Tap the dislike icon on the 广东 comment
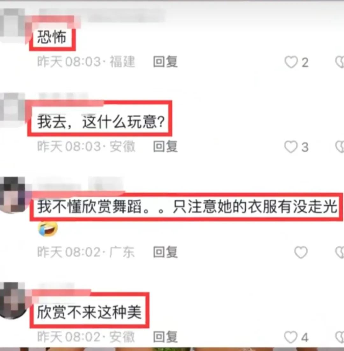 [x=340, y=252]
